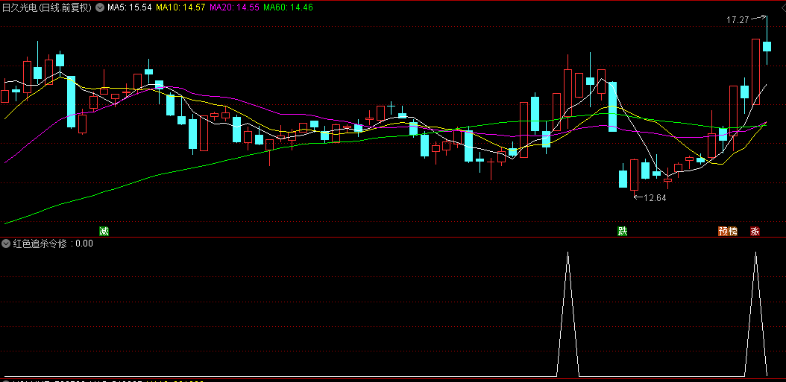This screenshot has width=786, height=382.
Task: Click the 12.64 low price label
Action: click(x=655, y=198)
